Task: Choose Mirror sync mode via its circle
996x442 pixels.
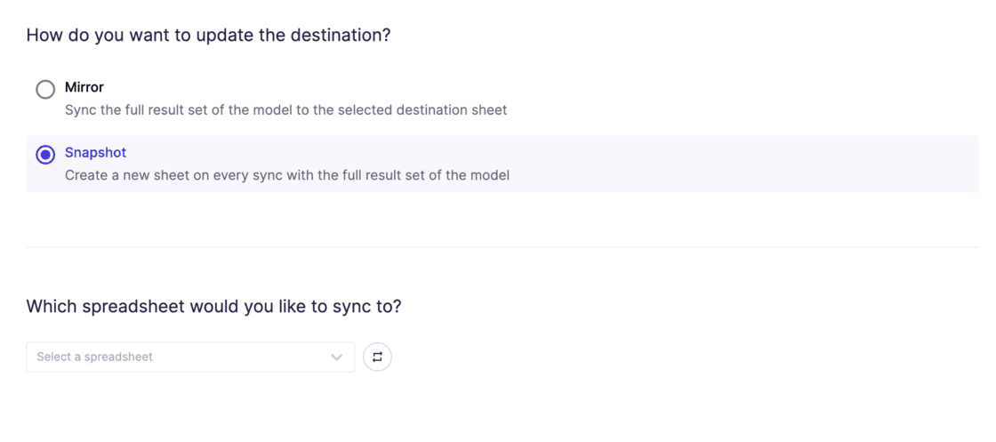Action: (45, 89)
